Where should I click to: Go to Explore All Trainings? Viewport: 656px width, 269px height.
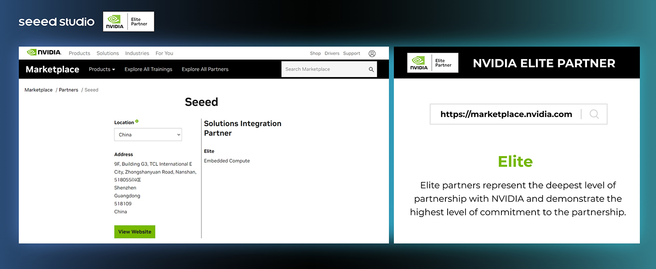coord(148,69)
